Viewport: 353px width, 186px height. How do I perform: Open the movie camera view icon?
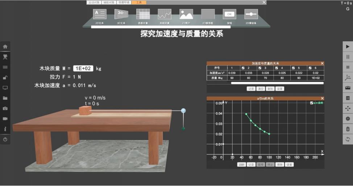[5, 57]
